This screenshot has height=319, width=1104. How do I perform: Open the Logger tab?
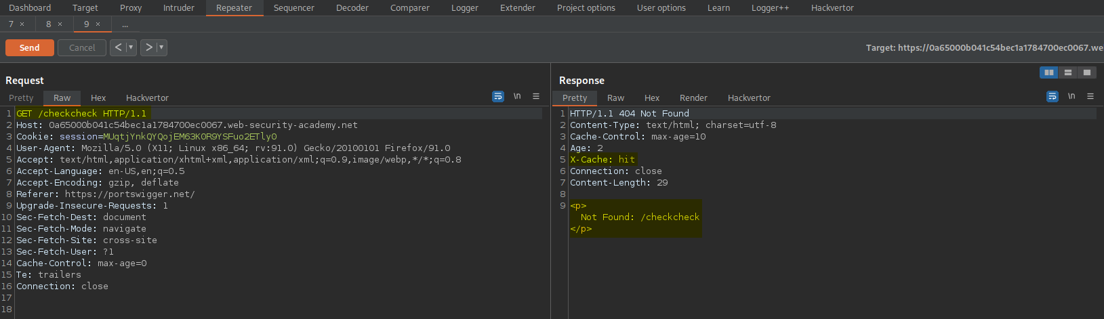click(x=465, y=8)
